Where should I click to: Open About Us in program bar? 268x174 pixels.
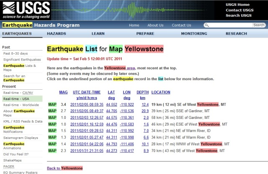tap(155, 25)
